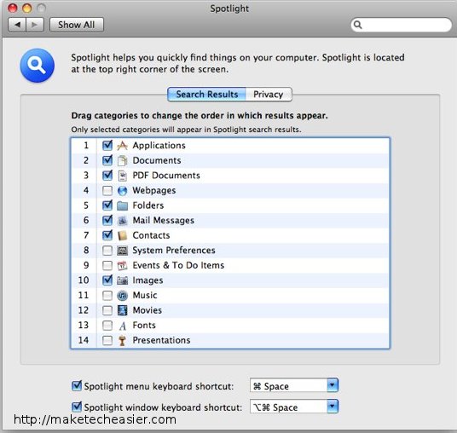Click the Presentations podium icon
The height and width of the screenshot is (433, 457).
pyautogui.click(x=123, y=341)
